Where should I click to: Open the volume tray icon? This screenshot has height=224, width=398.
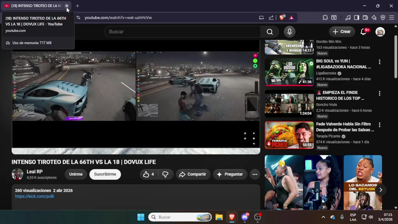[x=371, y=217]
